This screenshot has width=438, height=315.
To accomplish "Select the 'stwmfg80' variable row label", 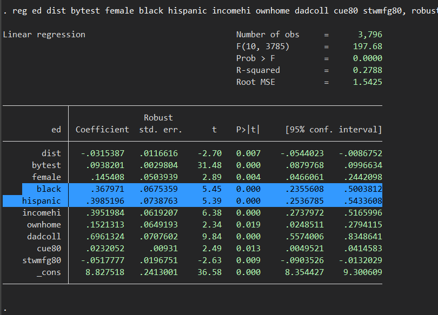I will [x=42, y=260].
